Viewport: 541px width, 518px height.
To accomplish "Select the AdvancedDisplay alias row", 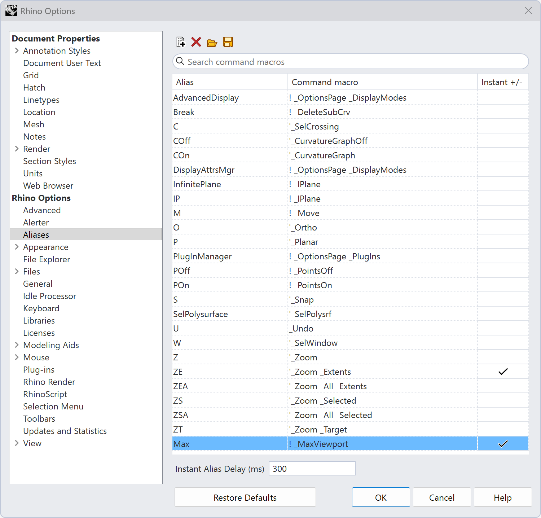I will tap(351, 97).
